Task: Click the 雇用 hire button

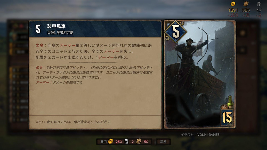Action: (124, 141)
